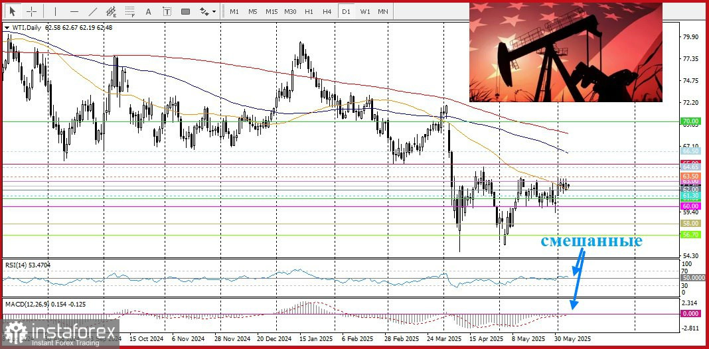Activate the text A tool
The image size is (709, 349).
point(148,11)
